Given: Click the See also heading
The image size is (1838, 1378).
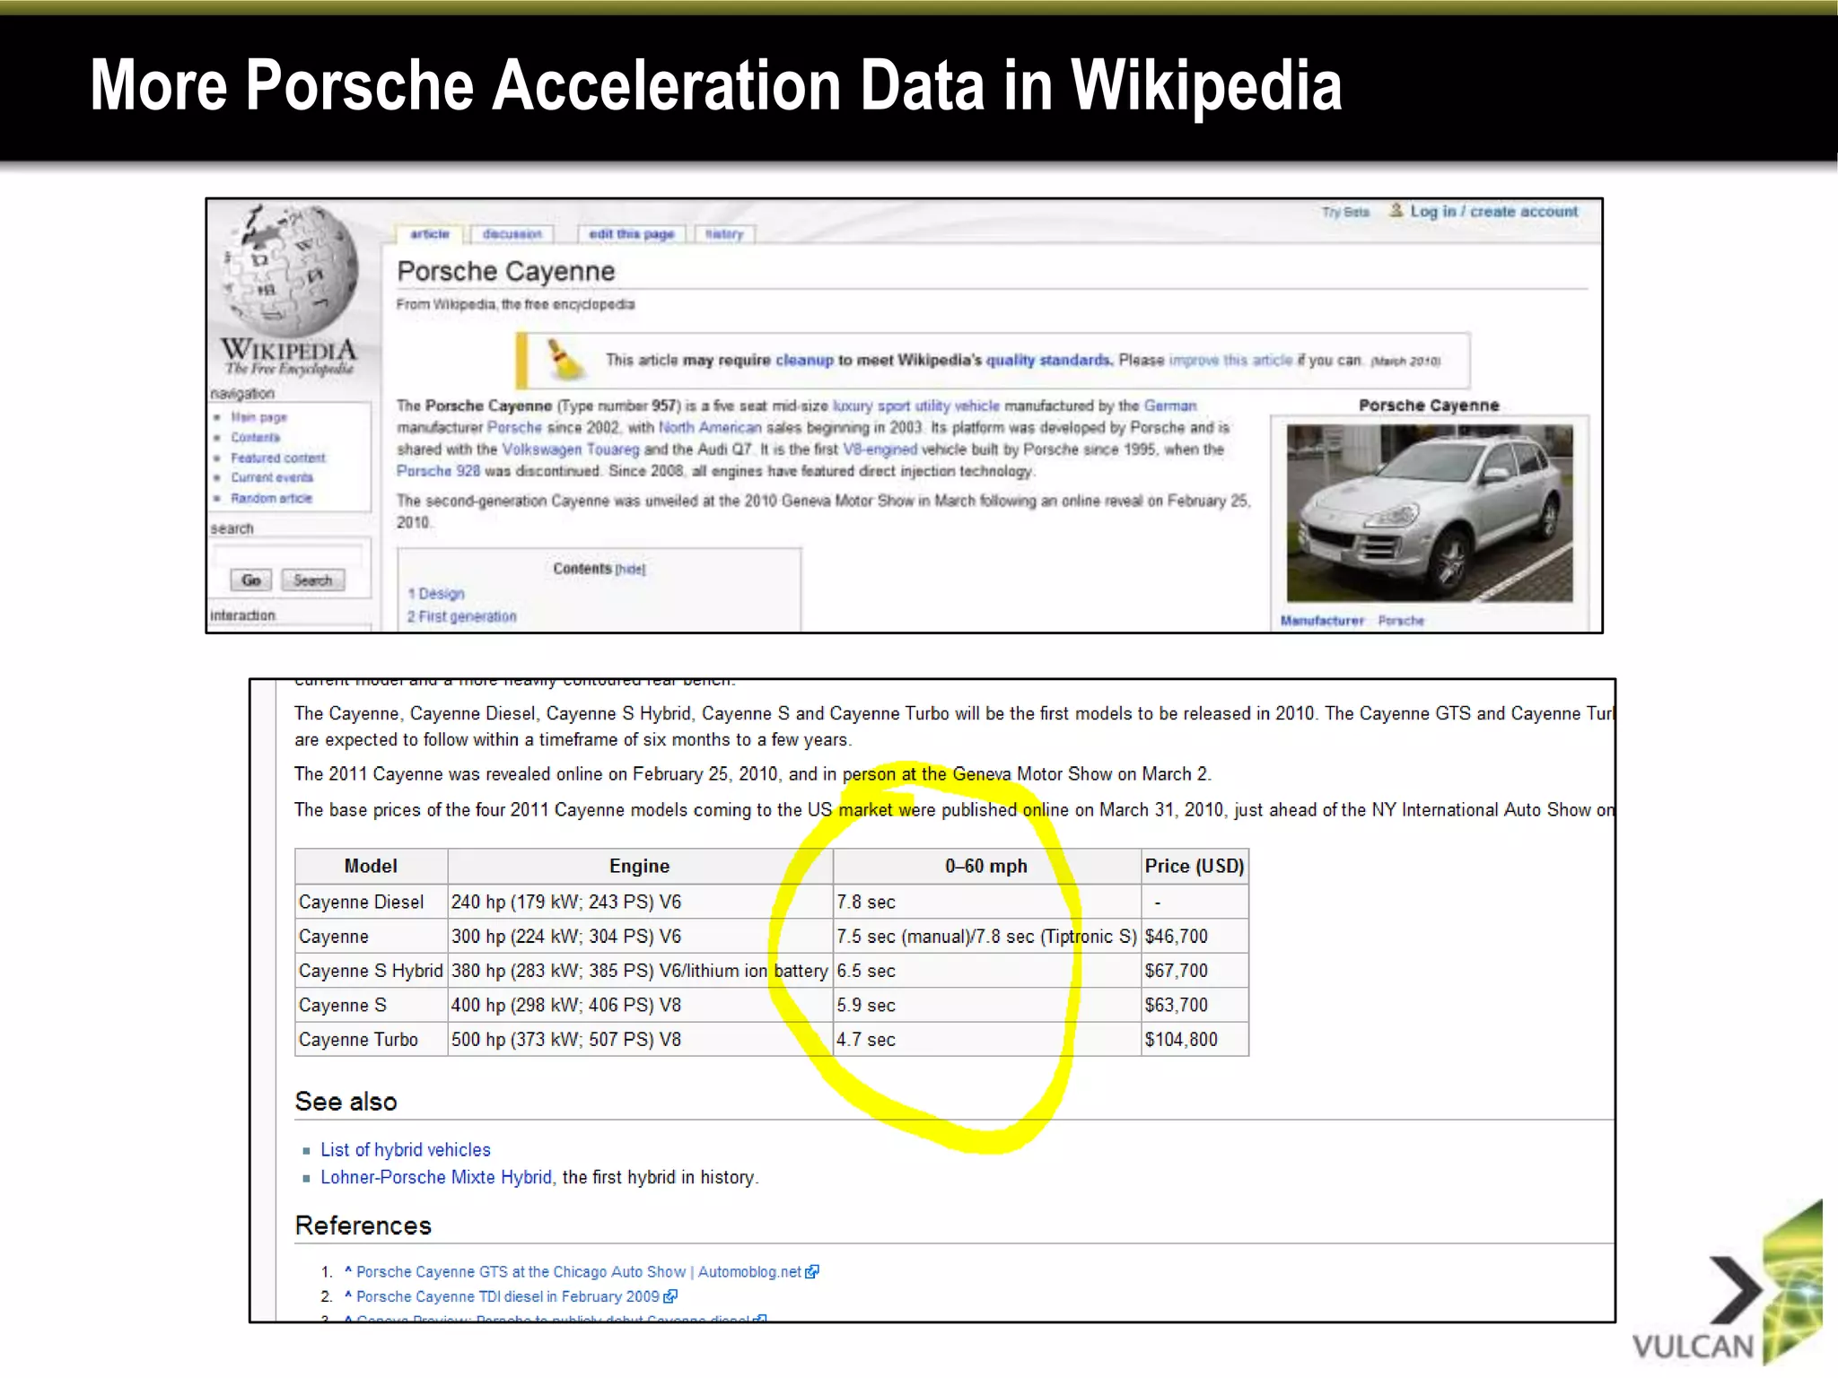Looking at the screenshot, I should 346,1101.
